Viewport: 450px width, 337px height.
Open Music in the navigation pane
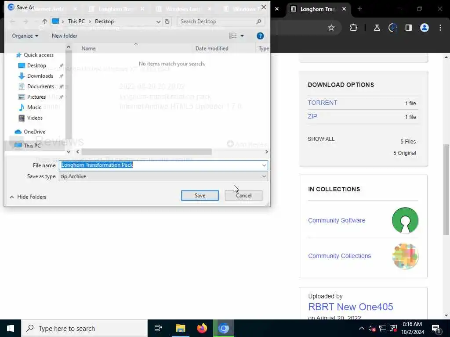tap(34, 107)
